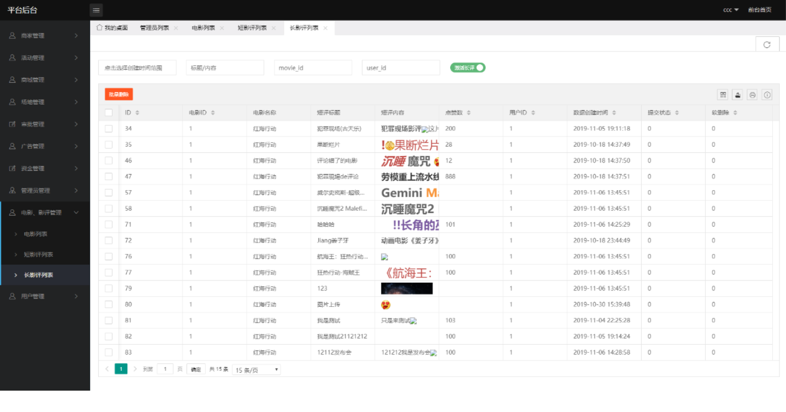The image size is (786, 412).
Task: Switch to the 电影列表 tab
Action: click(x=203, y=28)
